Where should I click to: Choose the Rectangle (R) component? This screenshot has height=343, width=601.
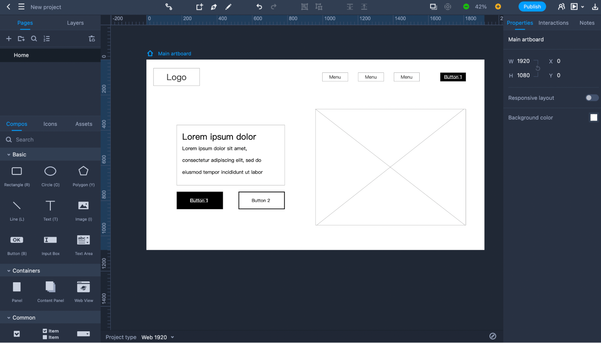pos(17,177)
